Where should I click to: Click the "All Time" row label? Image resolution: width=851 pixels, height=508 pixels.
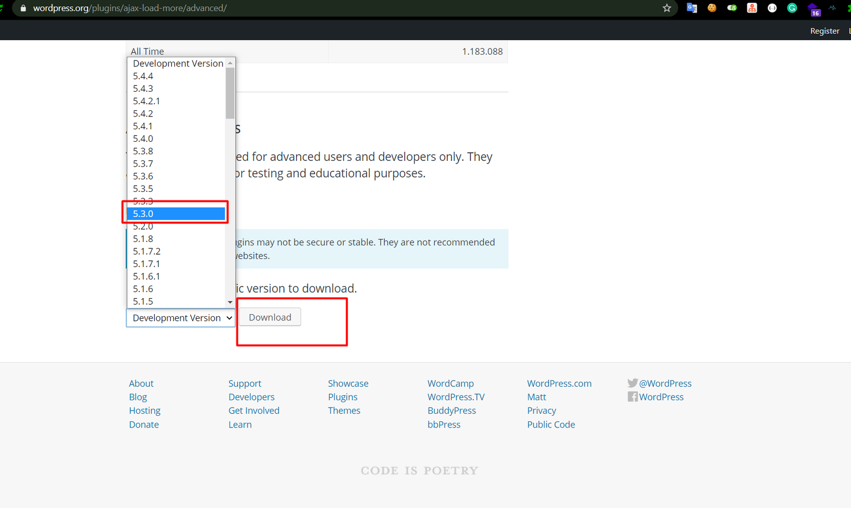147,51
